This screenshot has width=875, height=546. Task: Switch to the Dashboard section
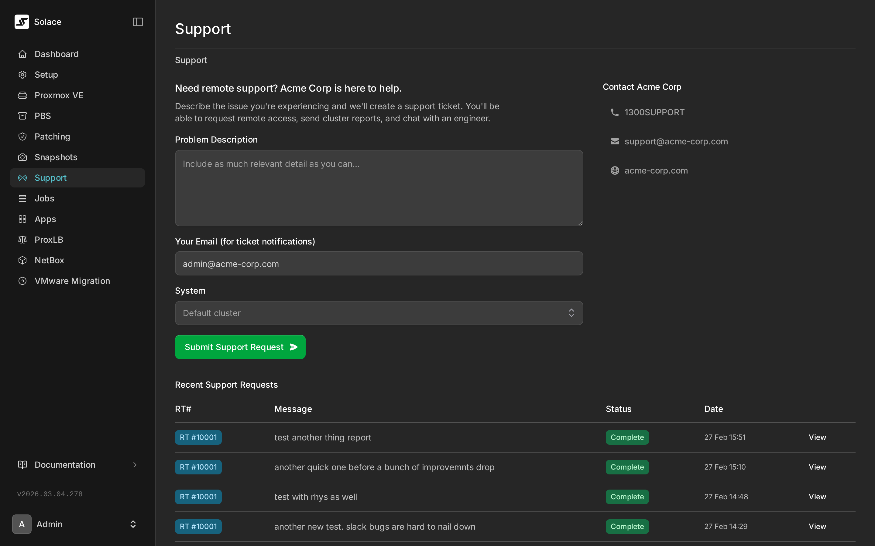[57, 54]
